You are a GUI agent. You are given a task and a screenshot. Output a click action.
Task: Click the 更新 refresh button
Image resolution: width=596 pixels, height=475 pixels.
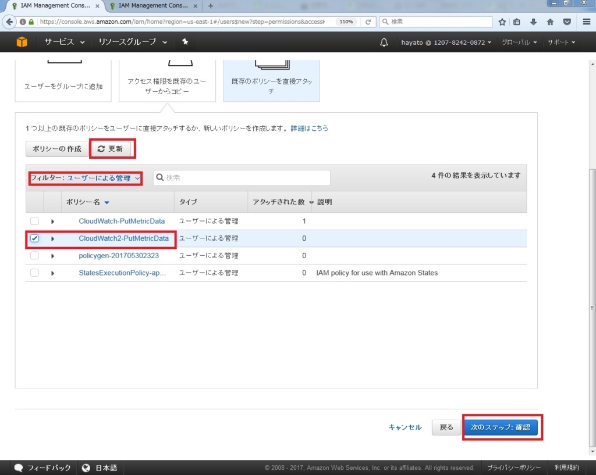click(x=111, y=149)
